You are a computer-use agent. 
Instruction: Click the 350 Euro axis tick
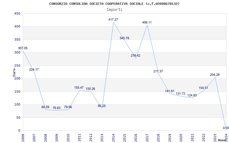[x=17, y=39]
